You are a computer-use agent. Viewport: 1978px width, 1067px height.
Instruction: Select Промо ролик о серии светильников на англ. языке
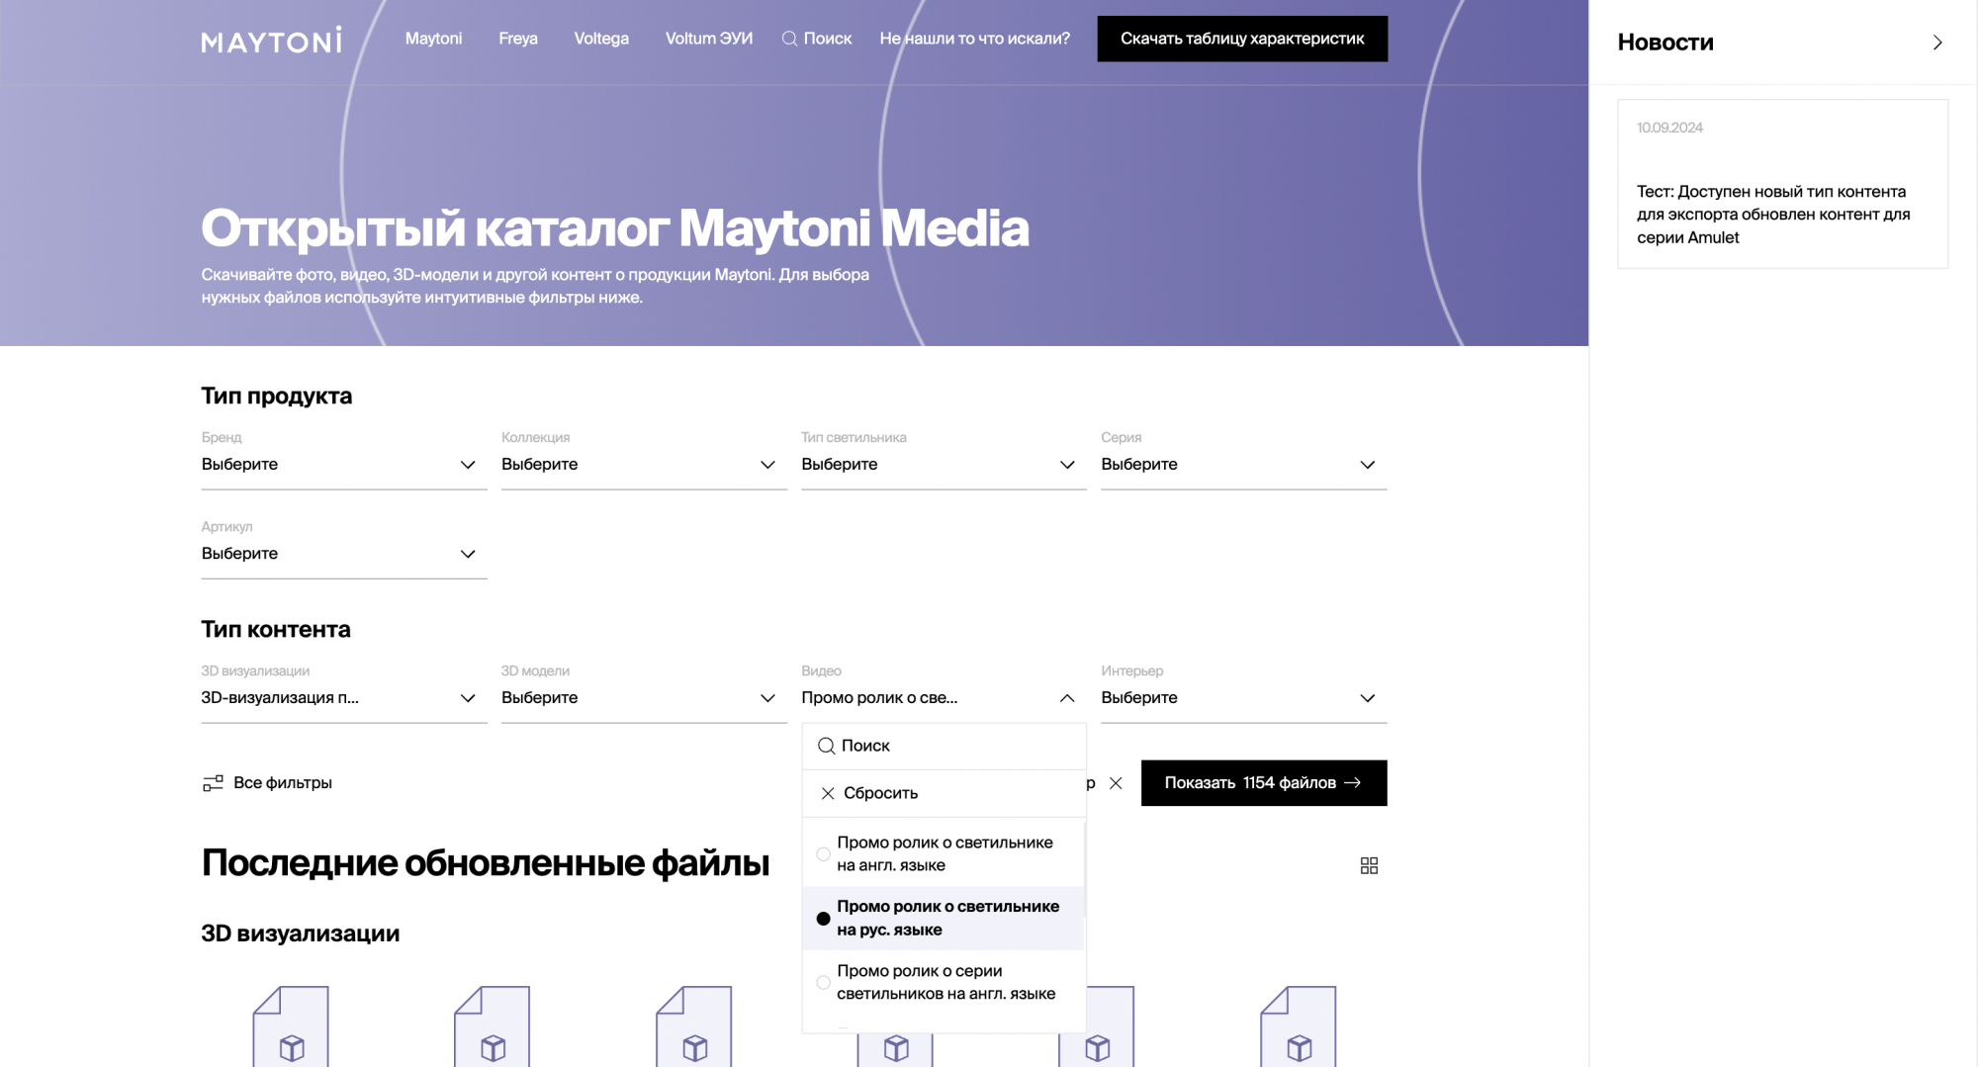[944, 982]
